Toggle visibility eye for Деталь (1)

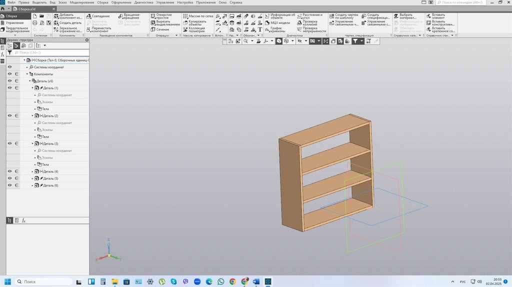click(x=9, y=88)
